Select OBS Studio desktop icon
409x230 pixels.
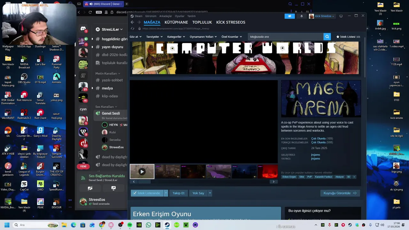24,78
